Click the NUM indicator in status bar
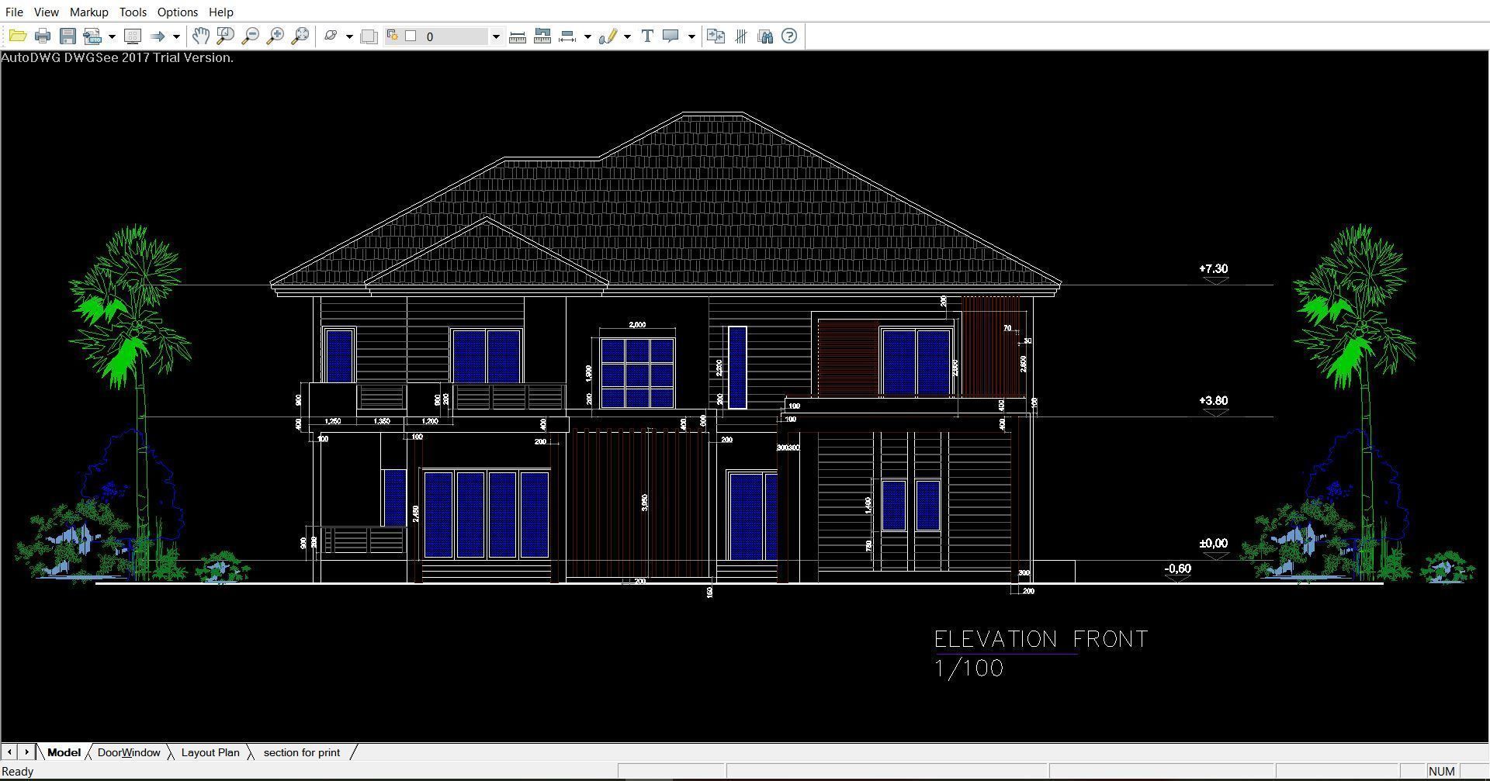 1441,771
